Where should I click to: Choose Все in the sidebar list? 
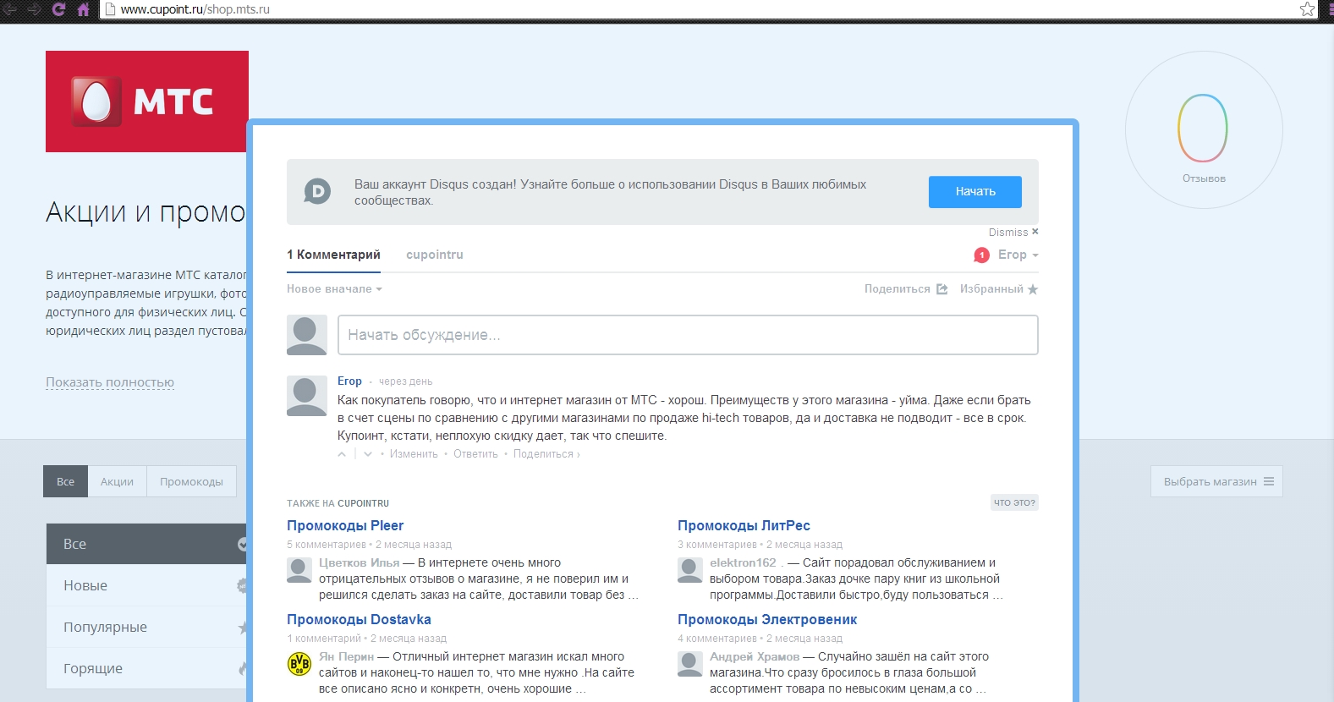tap(147, 544)
